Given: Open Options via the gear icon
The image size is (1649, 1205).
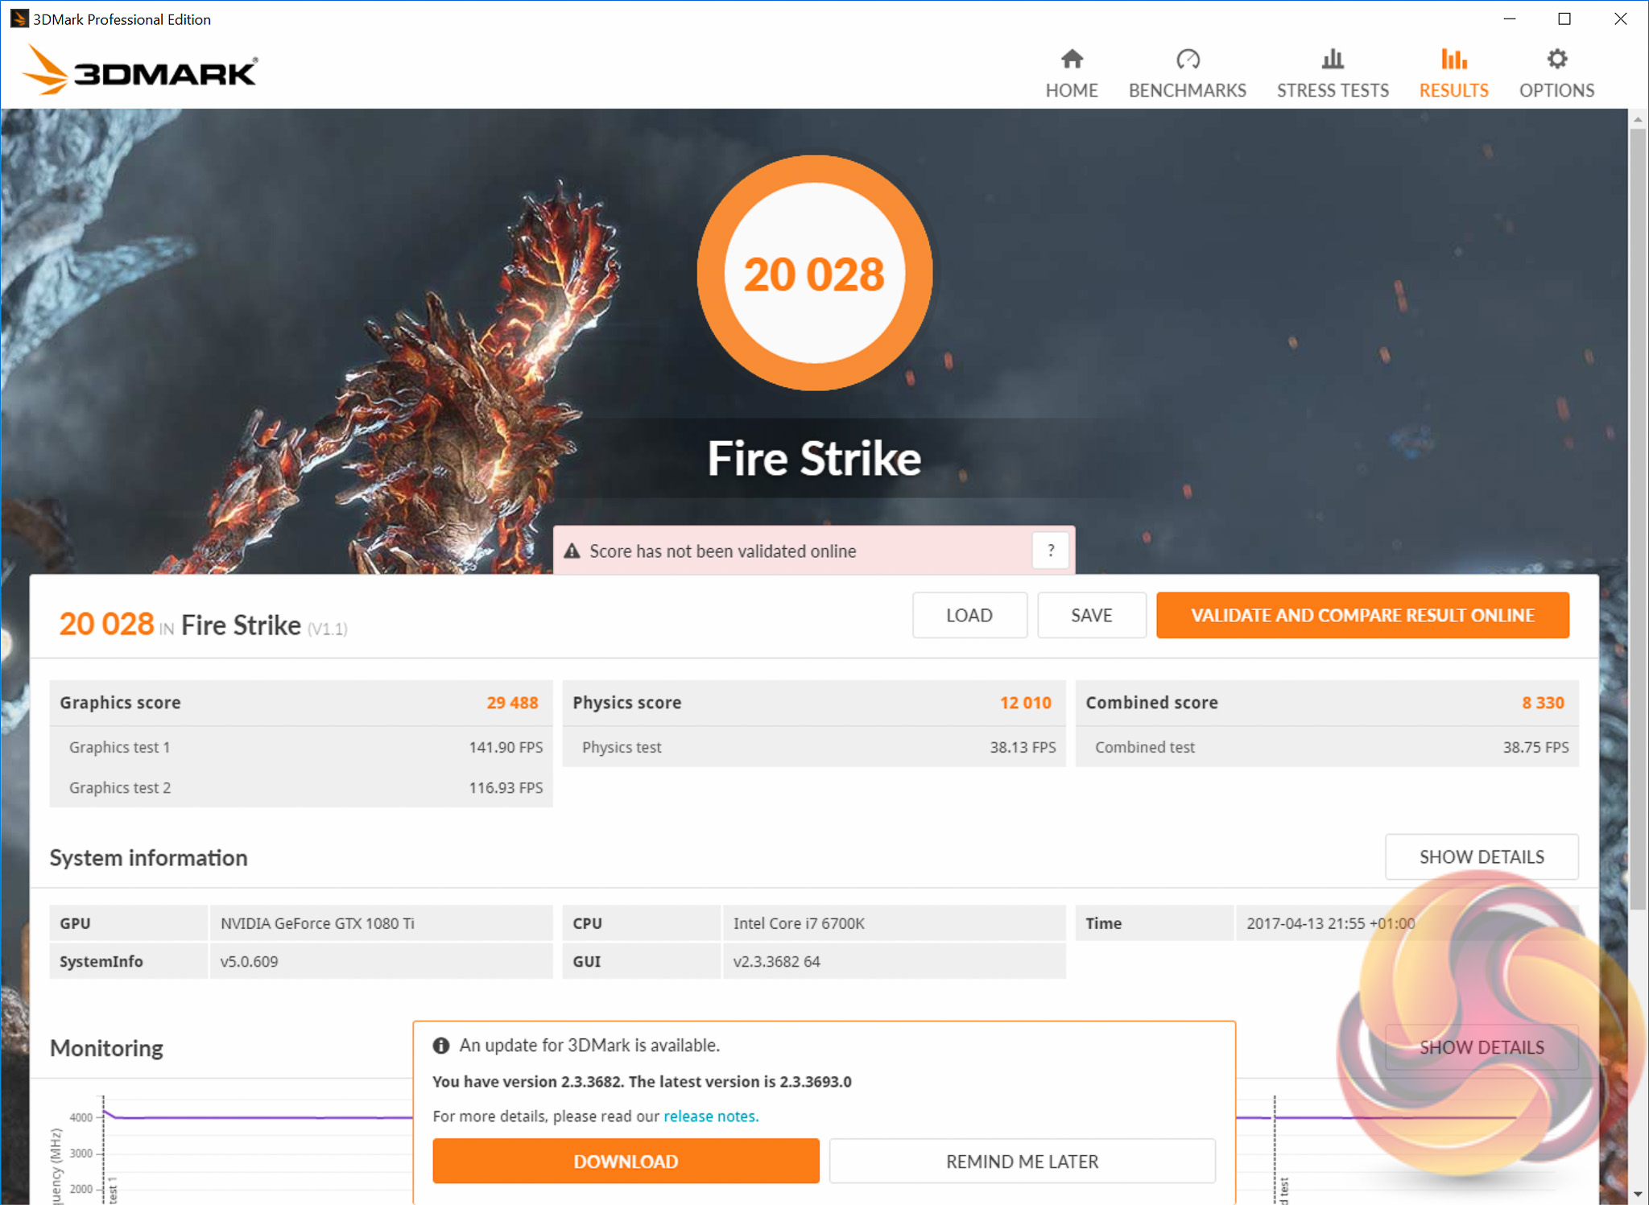Looking at the screenshot, I should point(1556,59).
